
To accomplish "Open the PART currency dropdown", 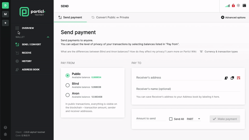I will (x=194, y=119).
